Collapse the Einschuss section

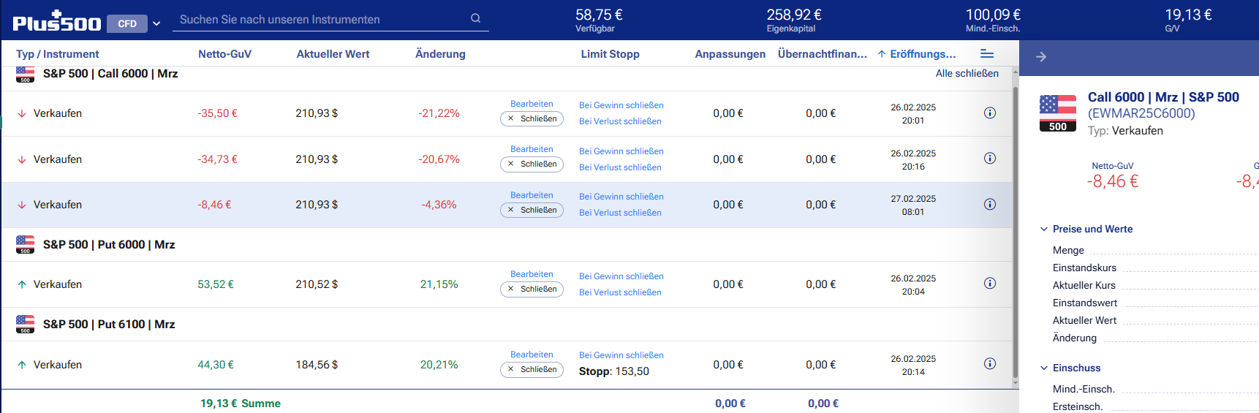[x=1044, y=368]
